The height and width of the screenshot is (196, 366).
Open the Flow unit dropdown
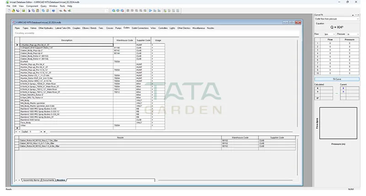(x=329, y=34)
